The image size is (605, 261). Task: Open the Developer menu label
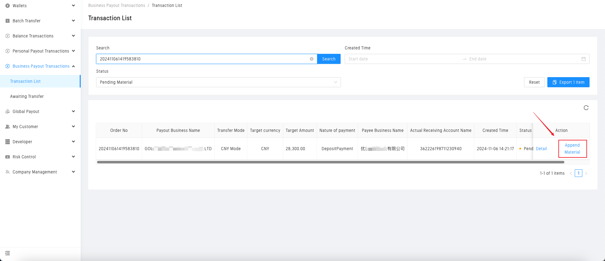(x=22, y=142)
